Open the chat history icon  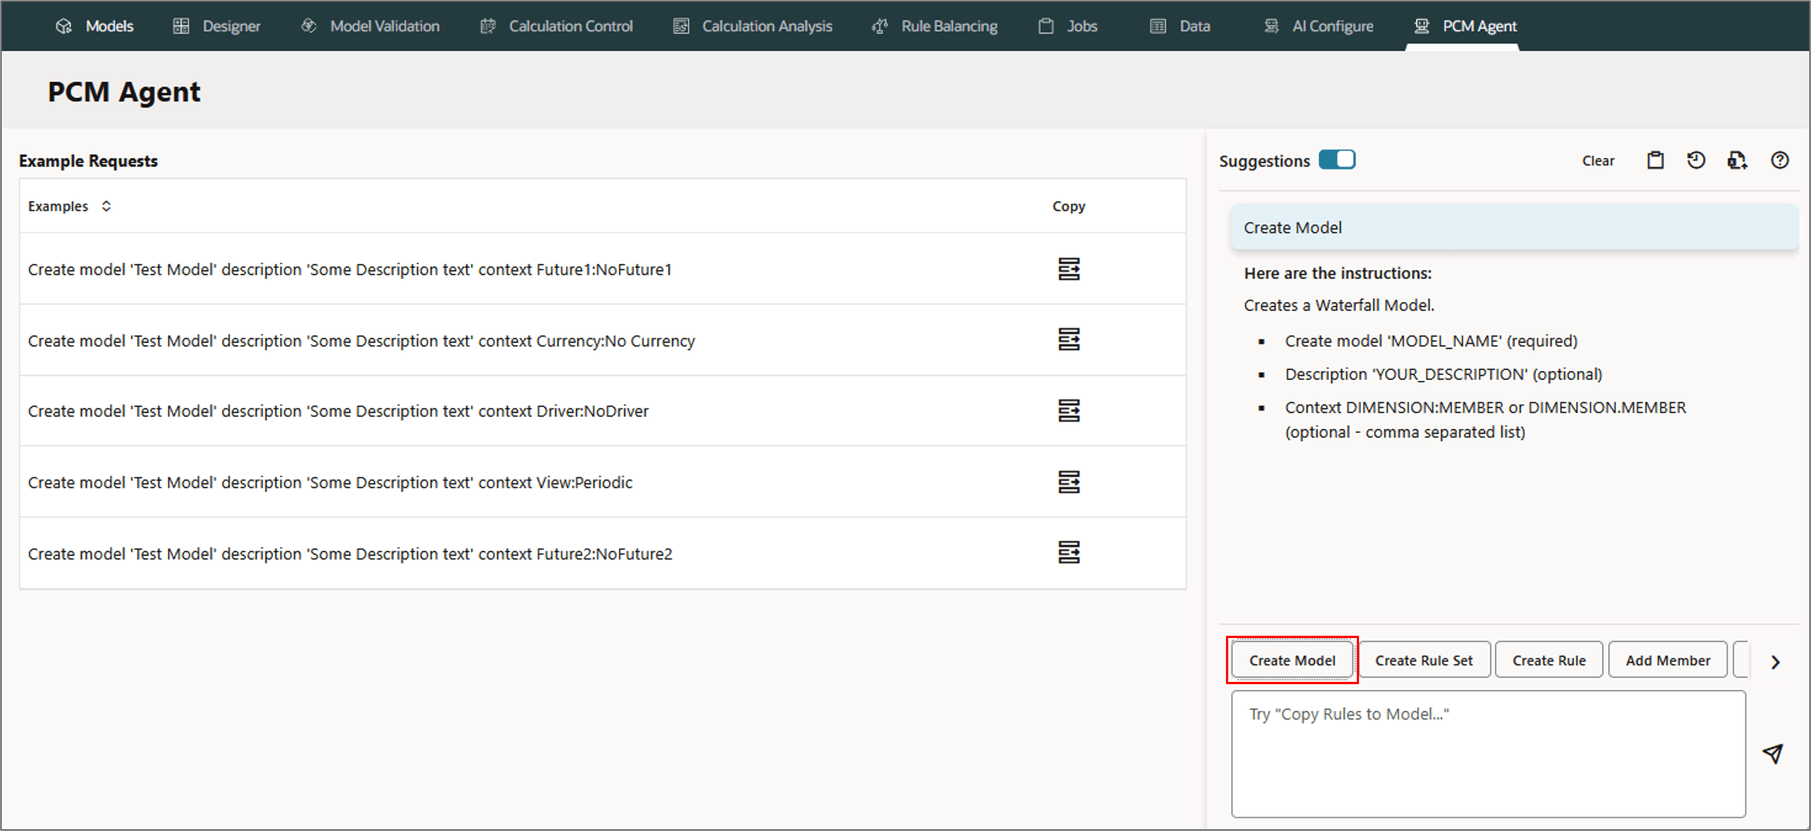point(1696,161)
